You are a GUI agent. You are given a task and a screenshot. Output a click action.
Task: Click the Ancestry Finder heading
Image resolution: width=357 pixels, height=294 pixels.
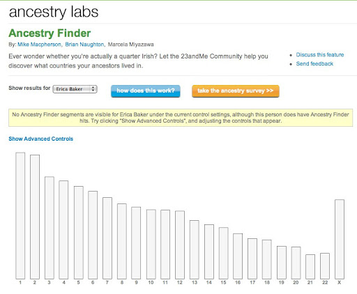pyautogui.click(x=50, y=33)
